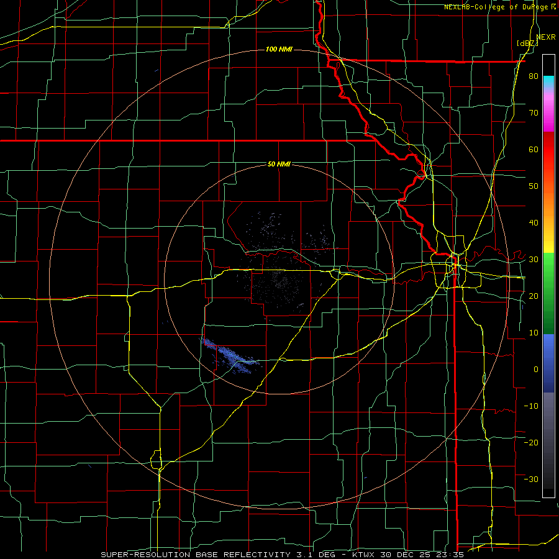Click the yellow segment of the color bar

(548, 242)
